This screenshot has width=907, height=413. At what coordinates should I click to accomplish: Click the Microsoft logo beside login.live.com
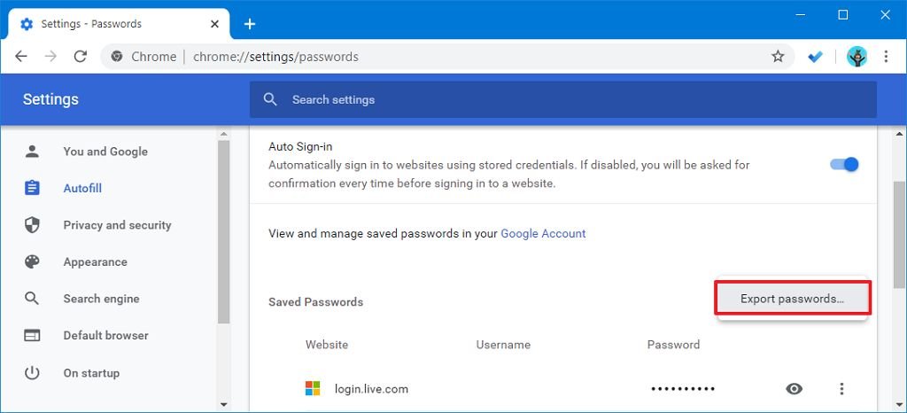(313, 388)
